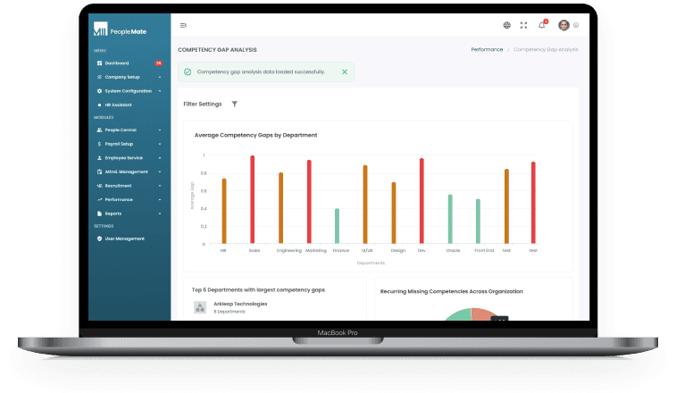Screen dimensions: 676x393
Task: Click the green Finance bar
Action: [x=337, y=226]
